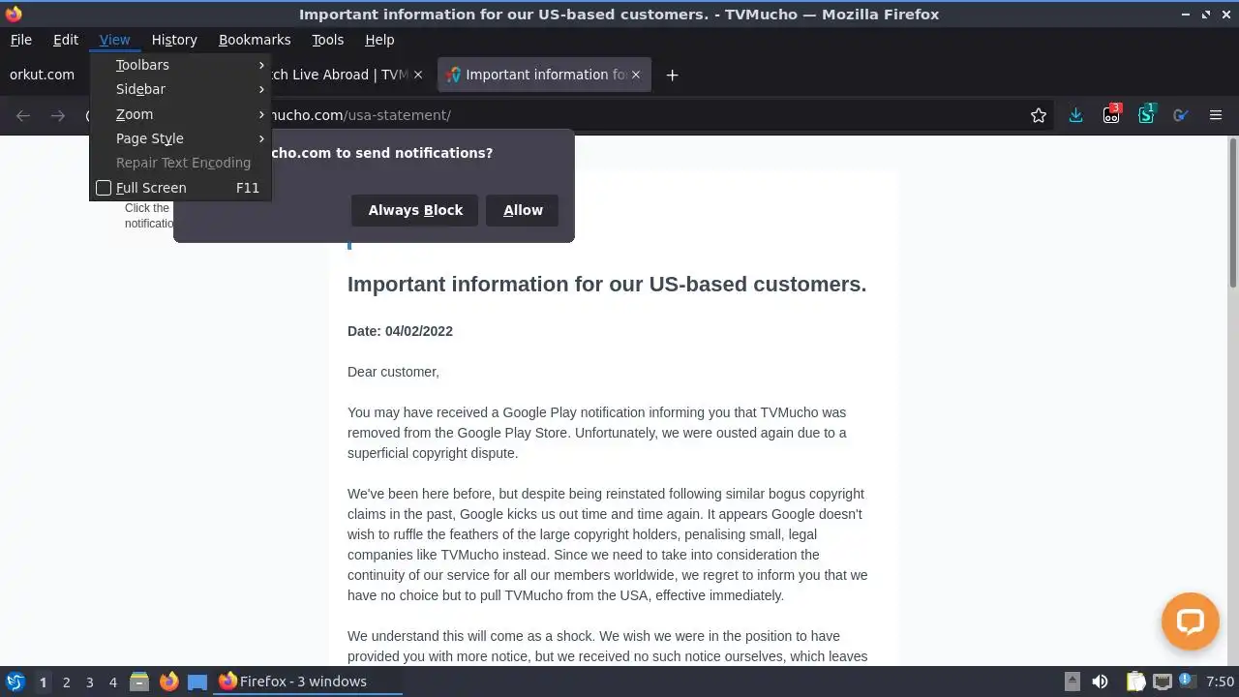This screenshot has width=1239, height=697.
Task: Open the Edit menu
Action: [66, 40]
